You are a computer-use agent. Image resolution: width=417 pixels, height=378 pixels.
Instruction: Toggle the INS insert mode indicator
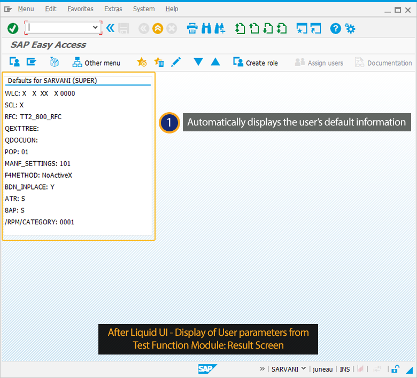[345, 369]
